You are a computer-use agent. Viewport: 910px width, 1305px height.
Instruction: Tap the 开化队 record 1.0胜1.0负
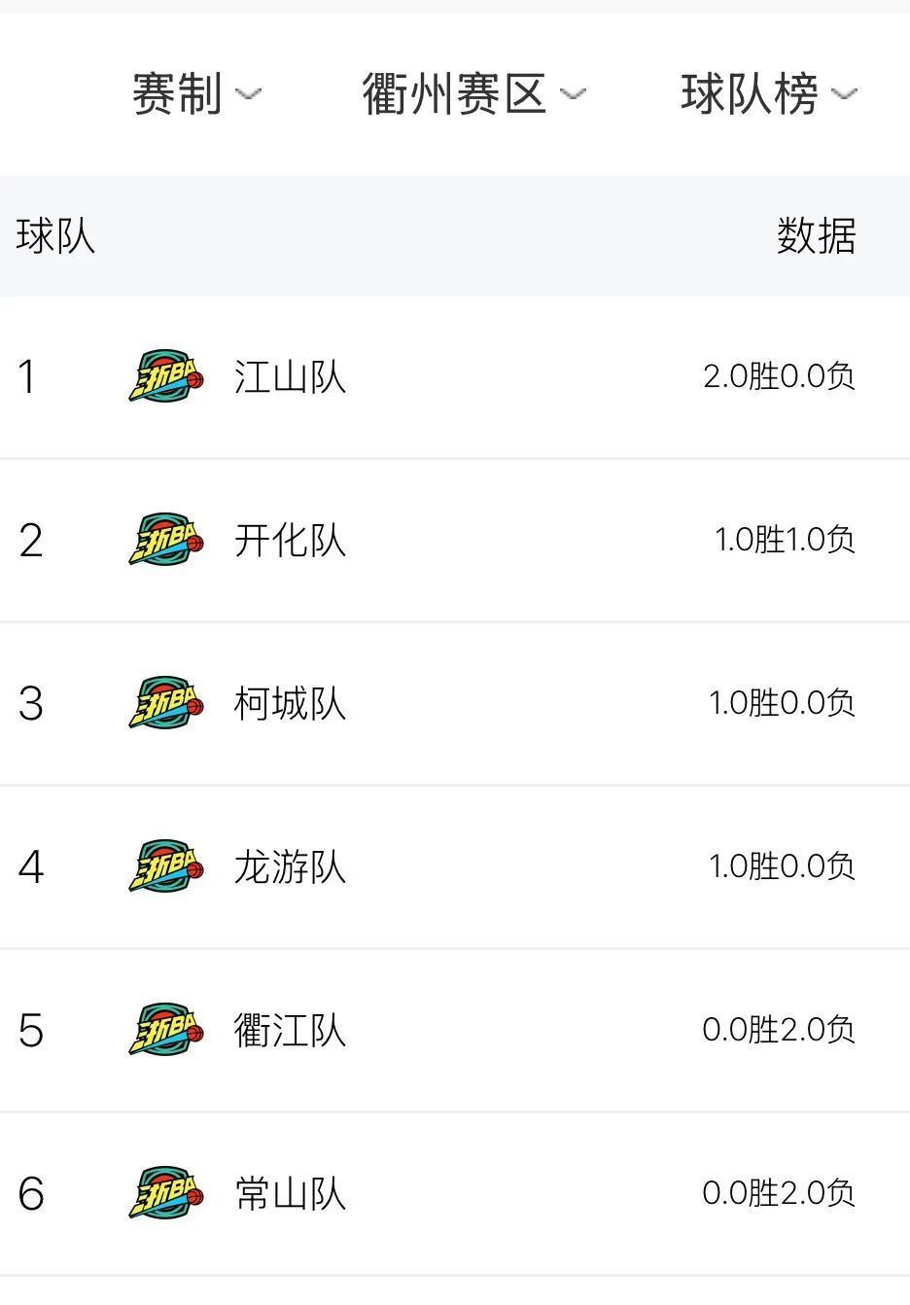785,540
